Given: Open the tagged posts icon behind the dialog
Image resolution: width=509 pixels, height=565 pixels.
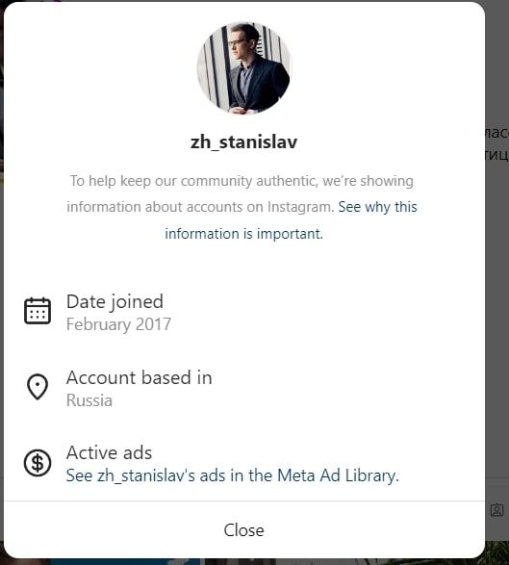Looking at the screenshot, I should tap(497, 510).
